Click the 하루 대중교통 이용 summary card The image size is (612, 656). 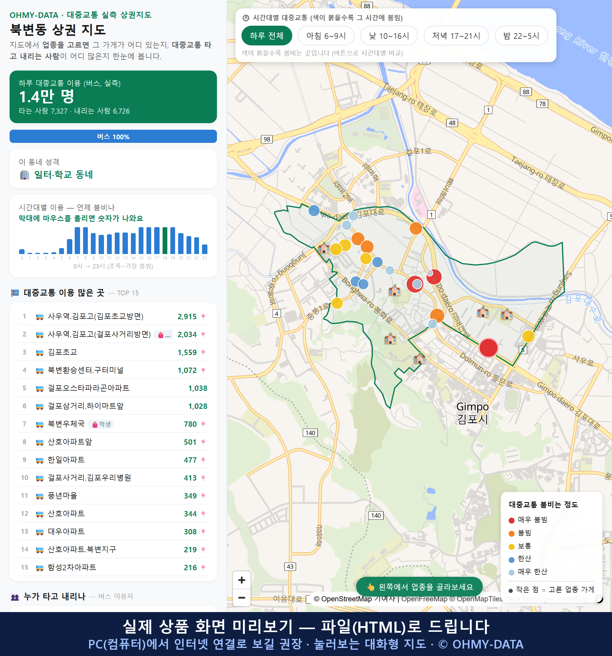113,97
